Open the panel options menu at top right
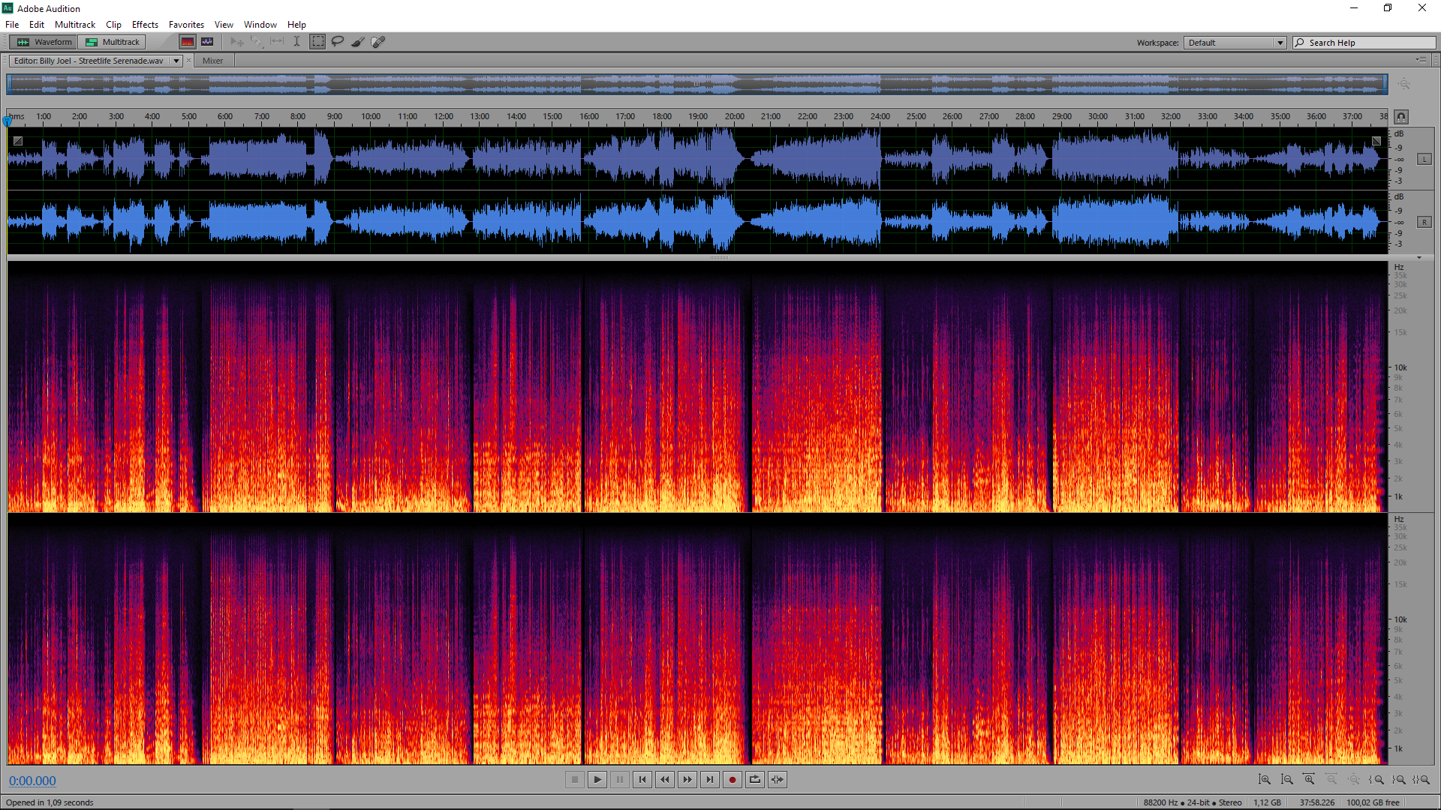Viewport: 1441px width, 810px height. pos(1421,60)
